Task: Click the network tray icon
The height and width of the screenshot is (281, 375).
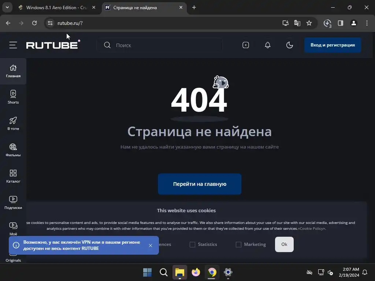Action: pos(321,272)
